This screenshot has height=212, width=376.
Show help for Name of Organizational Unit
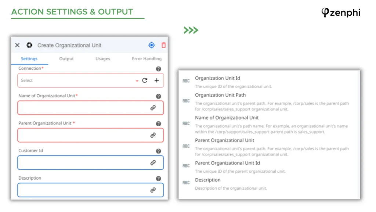159,96
